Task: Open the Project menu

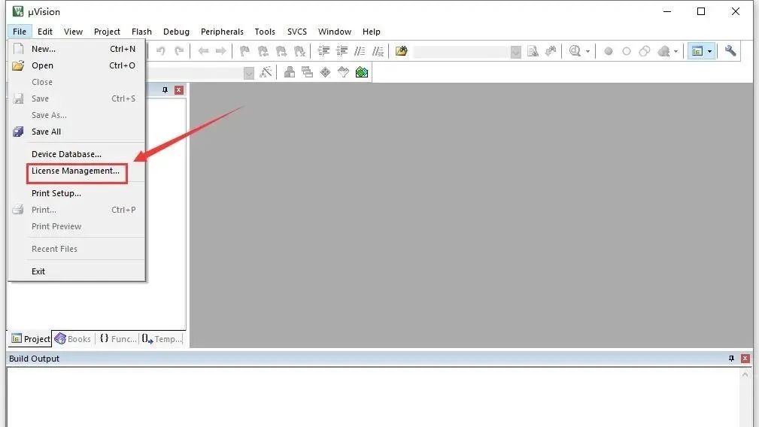Action: [107, 32]
